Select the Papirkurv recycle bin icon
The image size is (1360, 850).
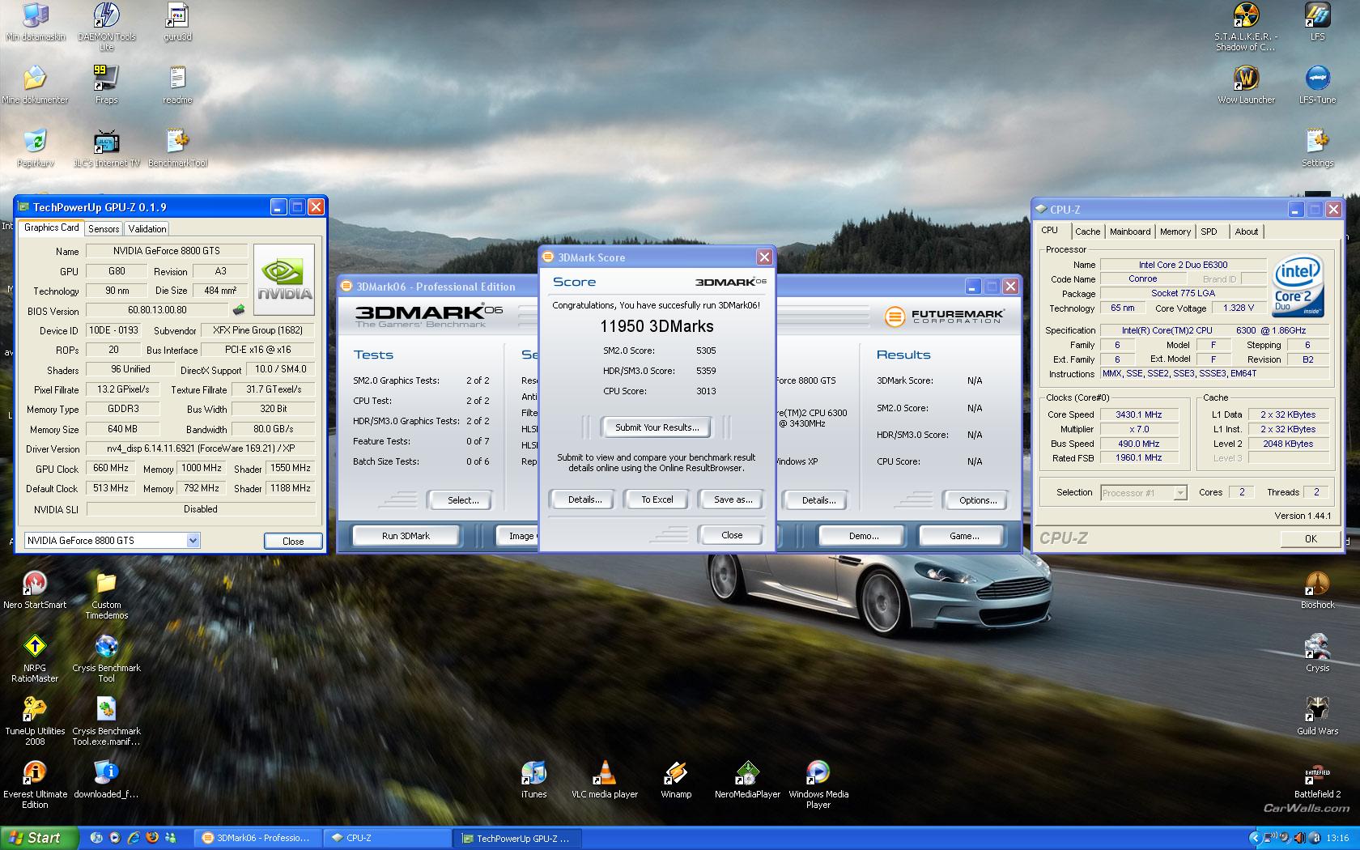coord(35,148)
